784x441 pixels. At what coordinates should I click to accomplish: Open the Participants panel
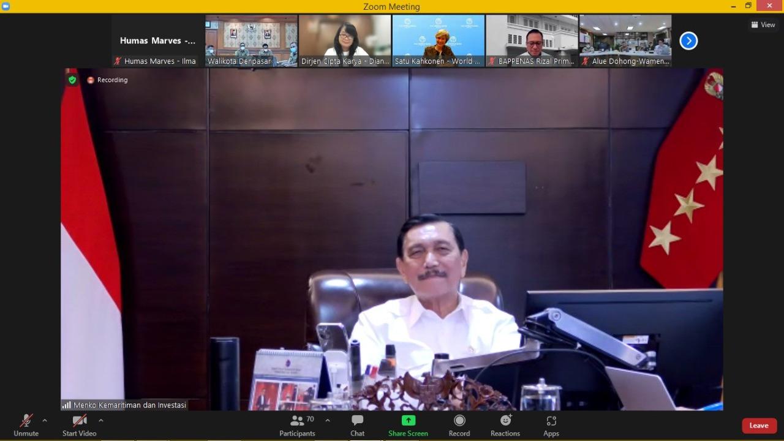(x=297, y=424)
